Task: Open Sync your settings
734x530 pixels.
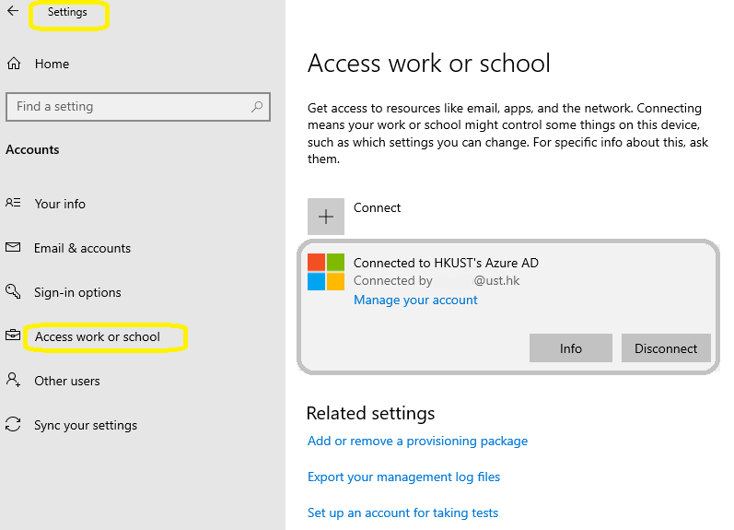Action: click(x=86, y=425)
